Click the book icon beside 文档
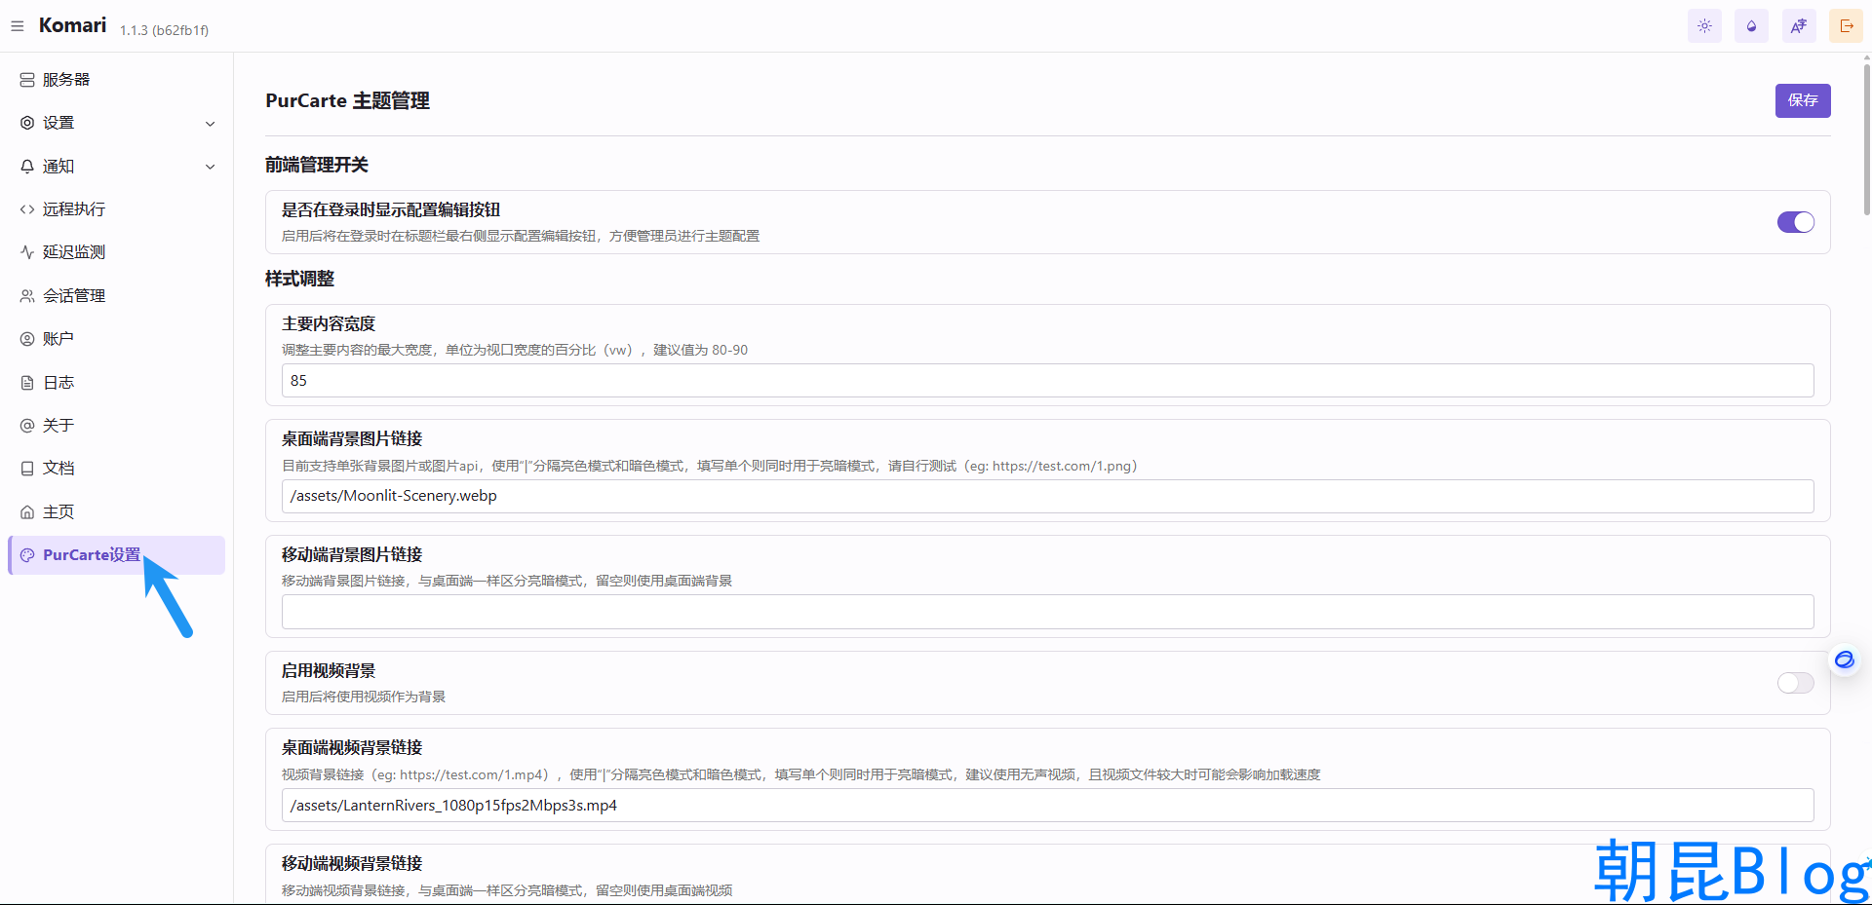The height and width of the screenshot is (905, 1872). (x=27, y=469)
